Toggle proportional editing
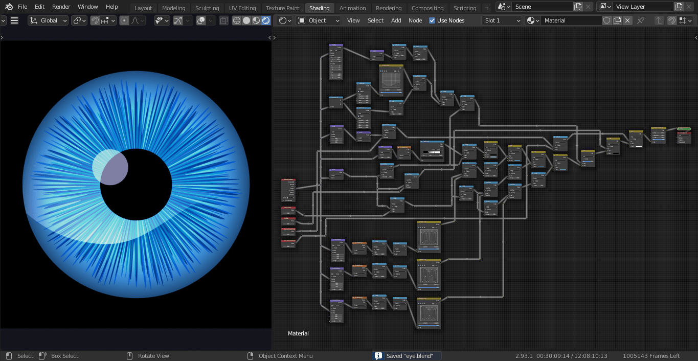 click(124, 20)
